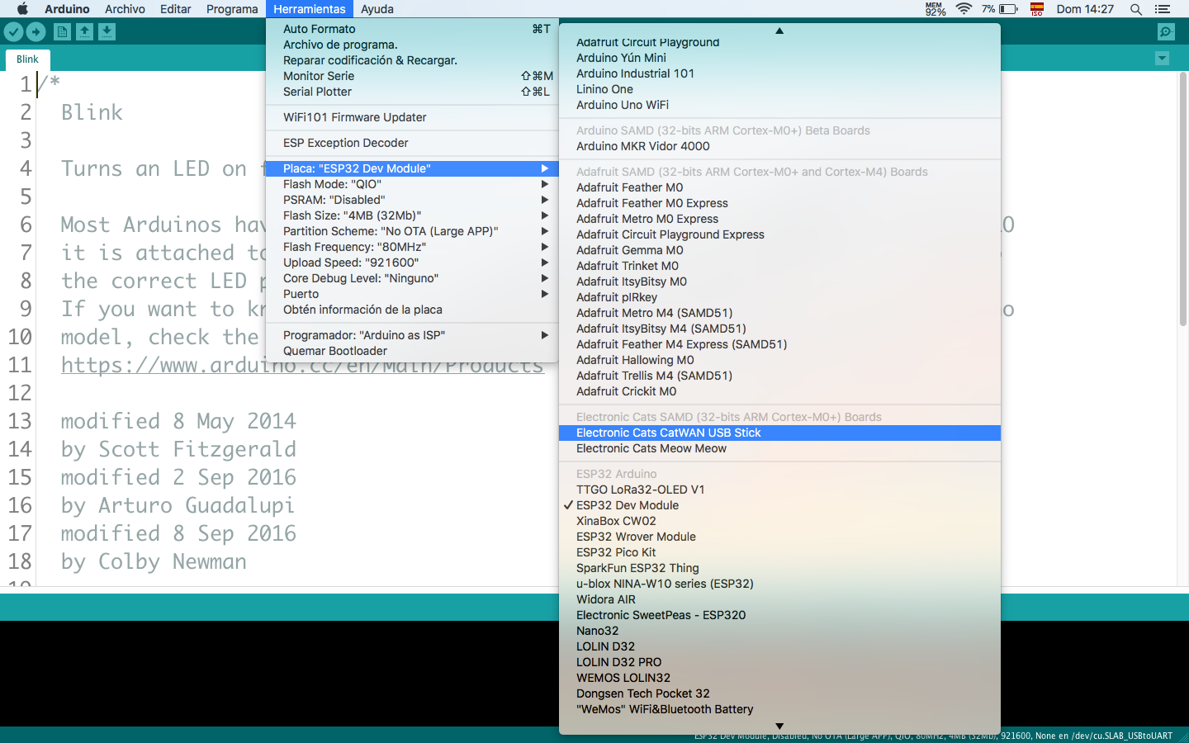
Task: Open the Archivo menu
Action: point(125,9)
